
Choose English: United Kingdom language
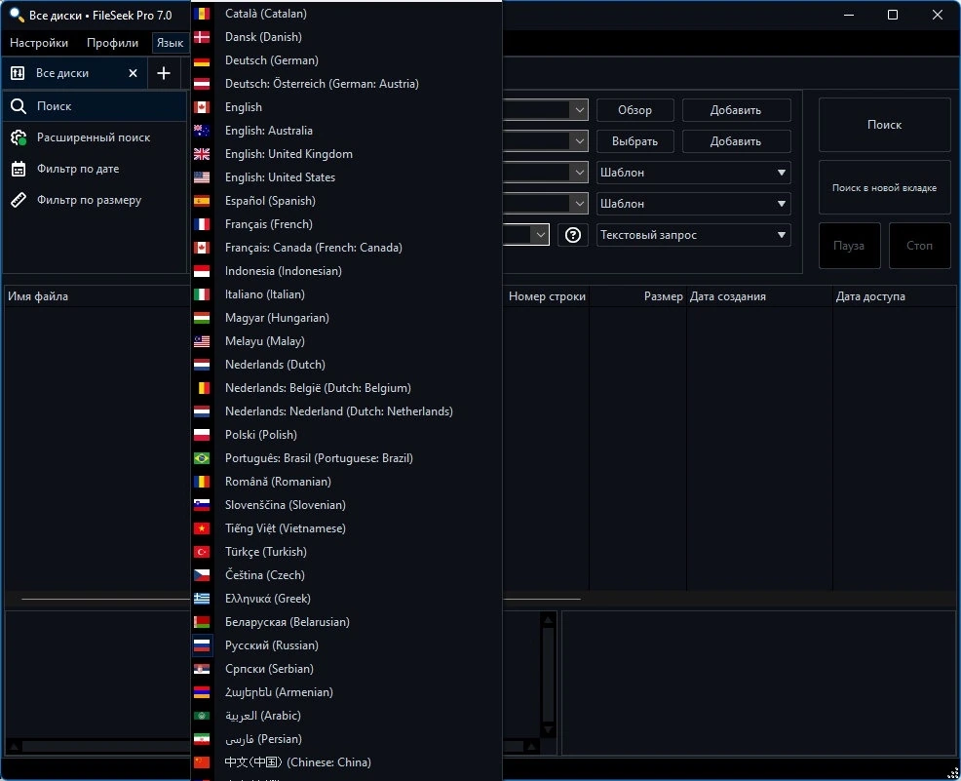[346, 154]
